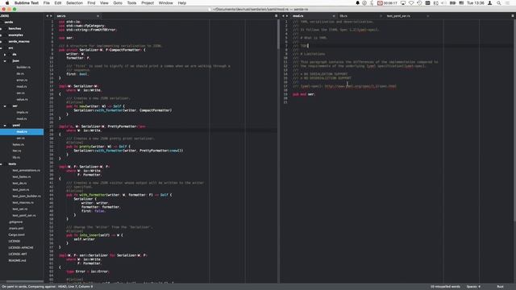516x290 pixels.
Task: Open impls.rs in the sidebar
Action: 22,112
